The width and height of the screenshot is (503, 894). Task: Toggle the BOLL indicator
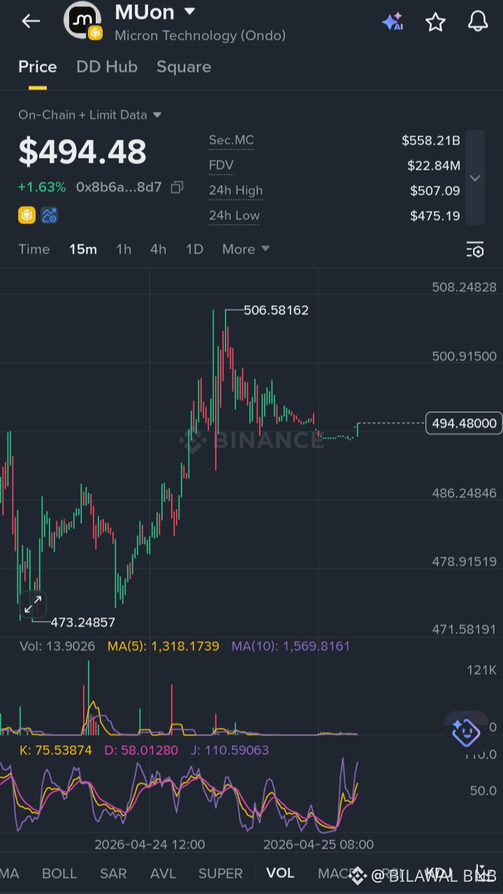click(x=59, y=873)
